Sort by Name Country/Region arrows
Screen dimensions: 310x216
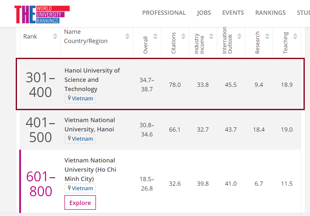pyautogui.click(x=127, y=37)
